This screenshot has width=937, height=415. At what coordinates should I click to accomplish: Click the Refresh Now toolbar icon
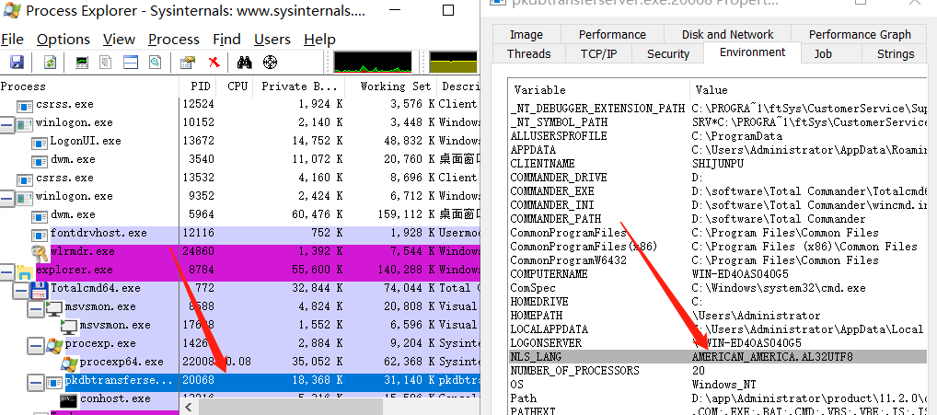pyautogui.click(x=51, y=62)
